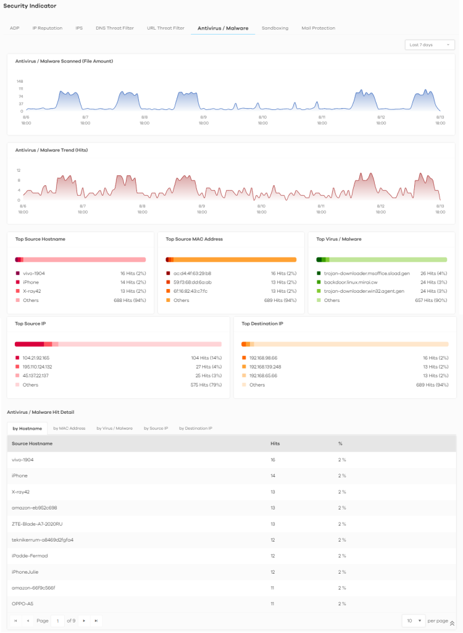This screenshot has width=463, height=633.
Task: Click the dark red vivo-1904 legend swatch
Action: point(18,273)
